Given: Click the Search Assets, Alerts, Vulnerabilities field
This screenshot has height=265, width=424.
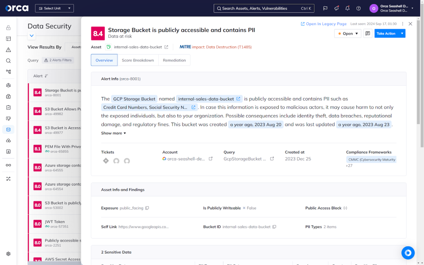Looking at the screenshot, I should pyautogui.click(x=264, y=8).
